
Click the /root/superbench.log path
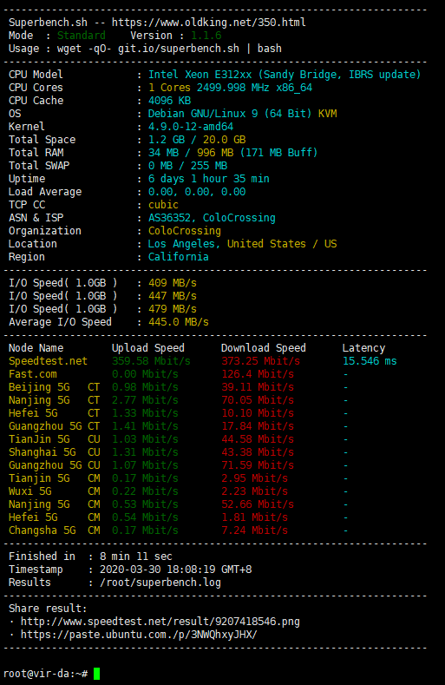160,583
